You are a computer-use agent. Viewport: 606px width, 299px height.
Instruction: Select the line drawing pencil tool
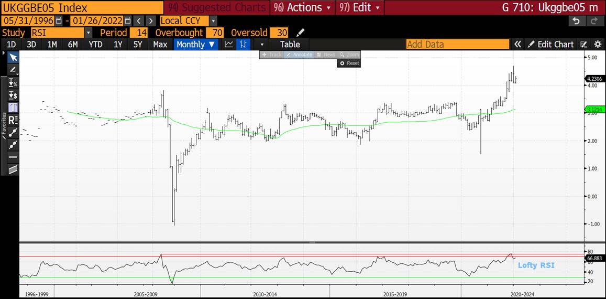(14, 70)
